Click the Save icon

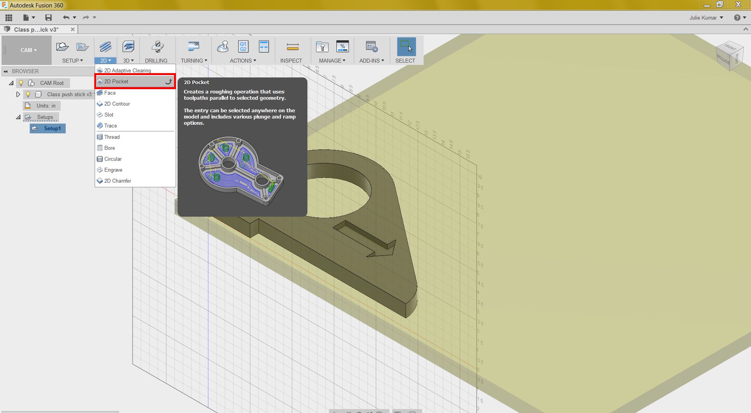coord(49,18)
